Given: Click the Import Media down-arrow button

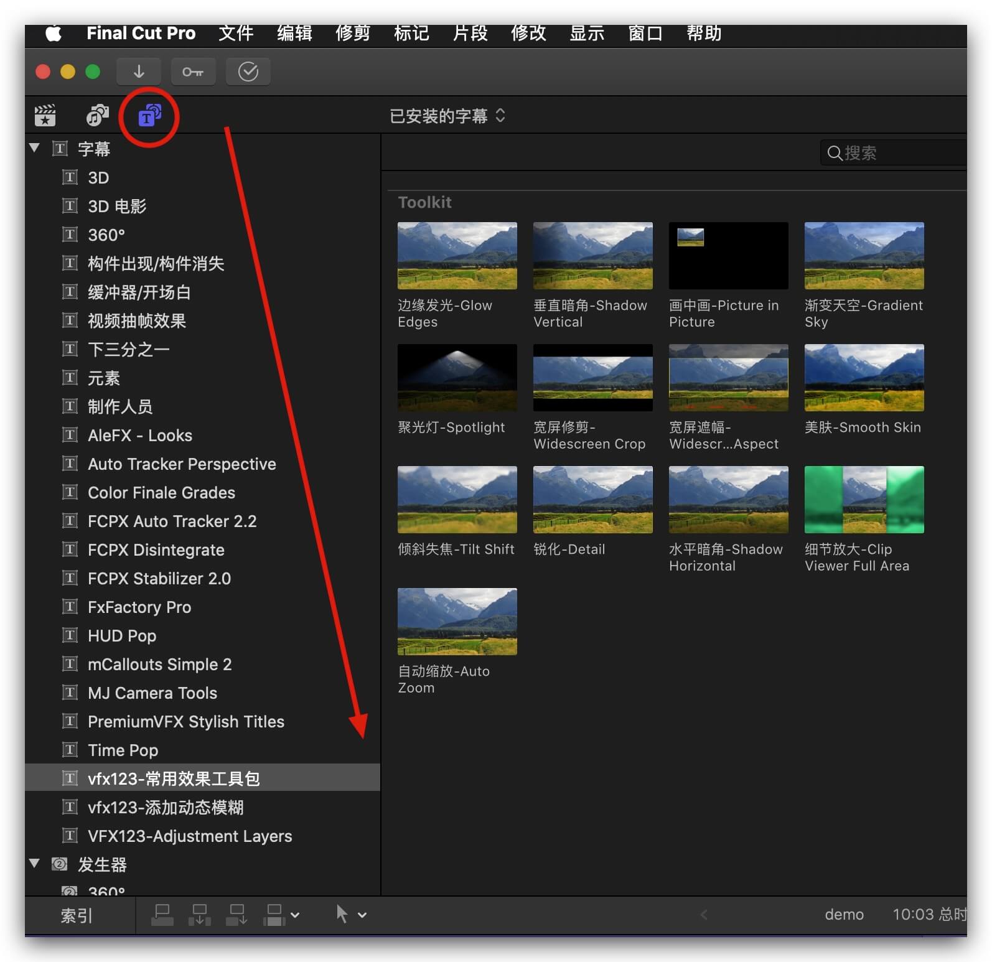Looking at the screenshot, I should click(139, 72).
